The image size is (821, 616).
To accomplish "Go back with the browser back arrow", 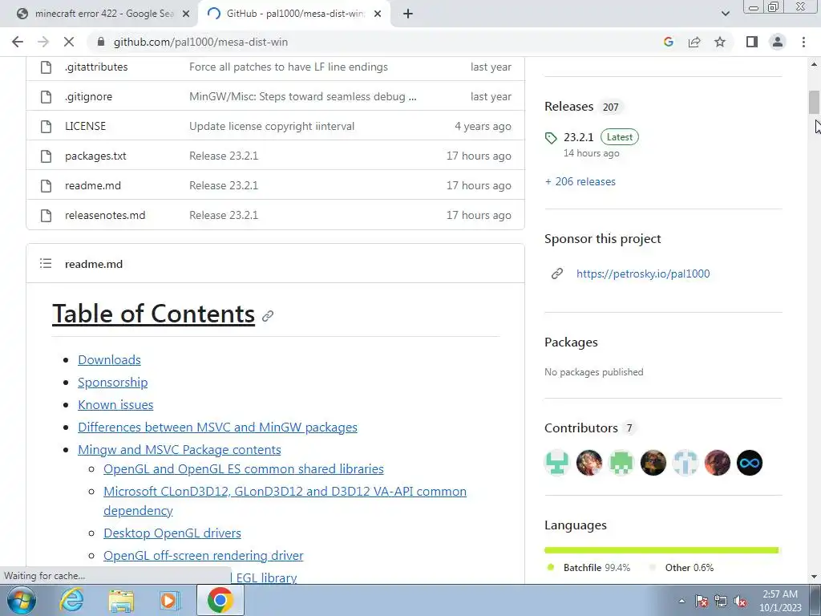I will tap(18, 42).
